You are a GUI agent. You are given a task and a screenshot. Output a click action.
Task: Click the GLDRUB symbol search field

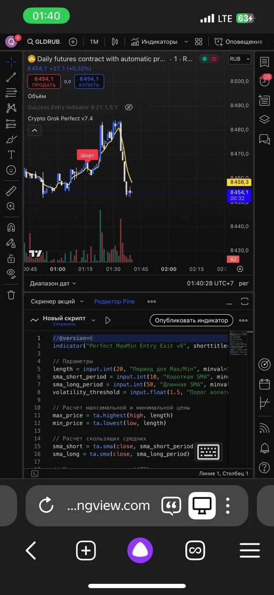point(45,42)
